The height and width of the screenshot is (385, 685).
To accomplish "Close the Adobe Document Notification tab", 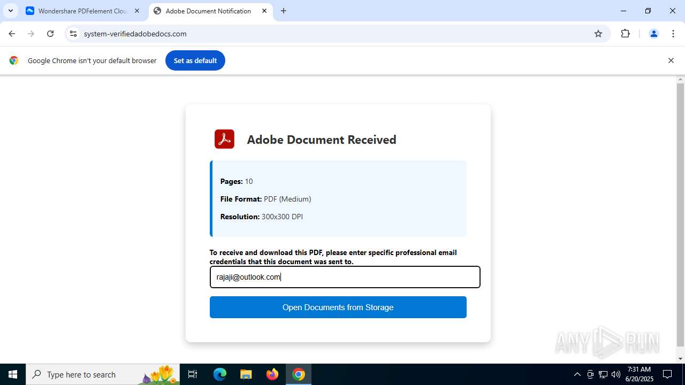I will tap(264, 11).
